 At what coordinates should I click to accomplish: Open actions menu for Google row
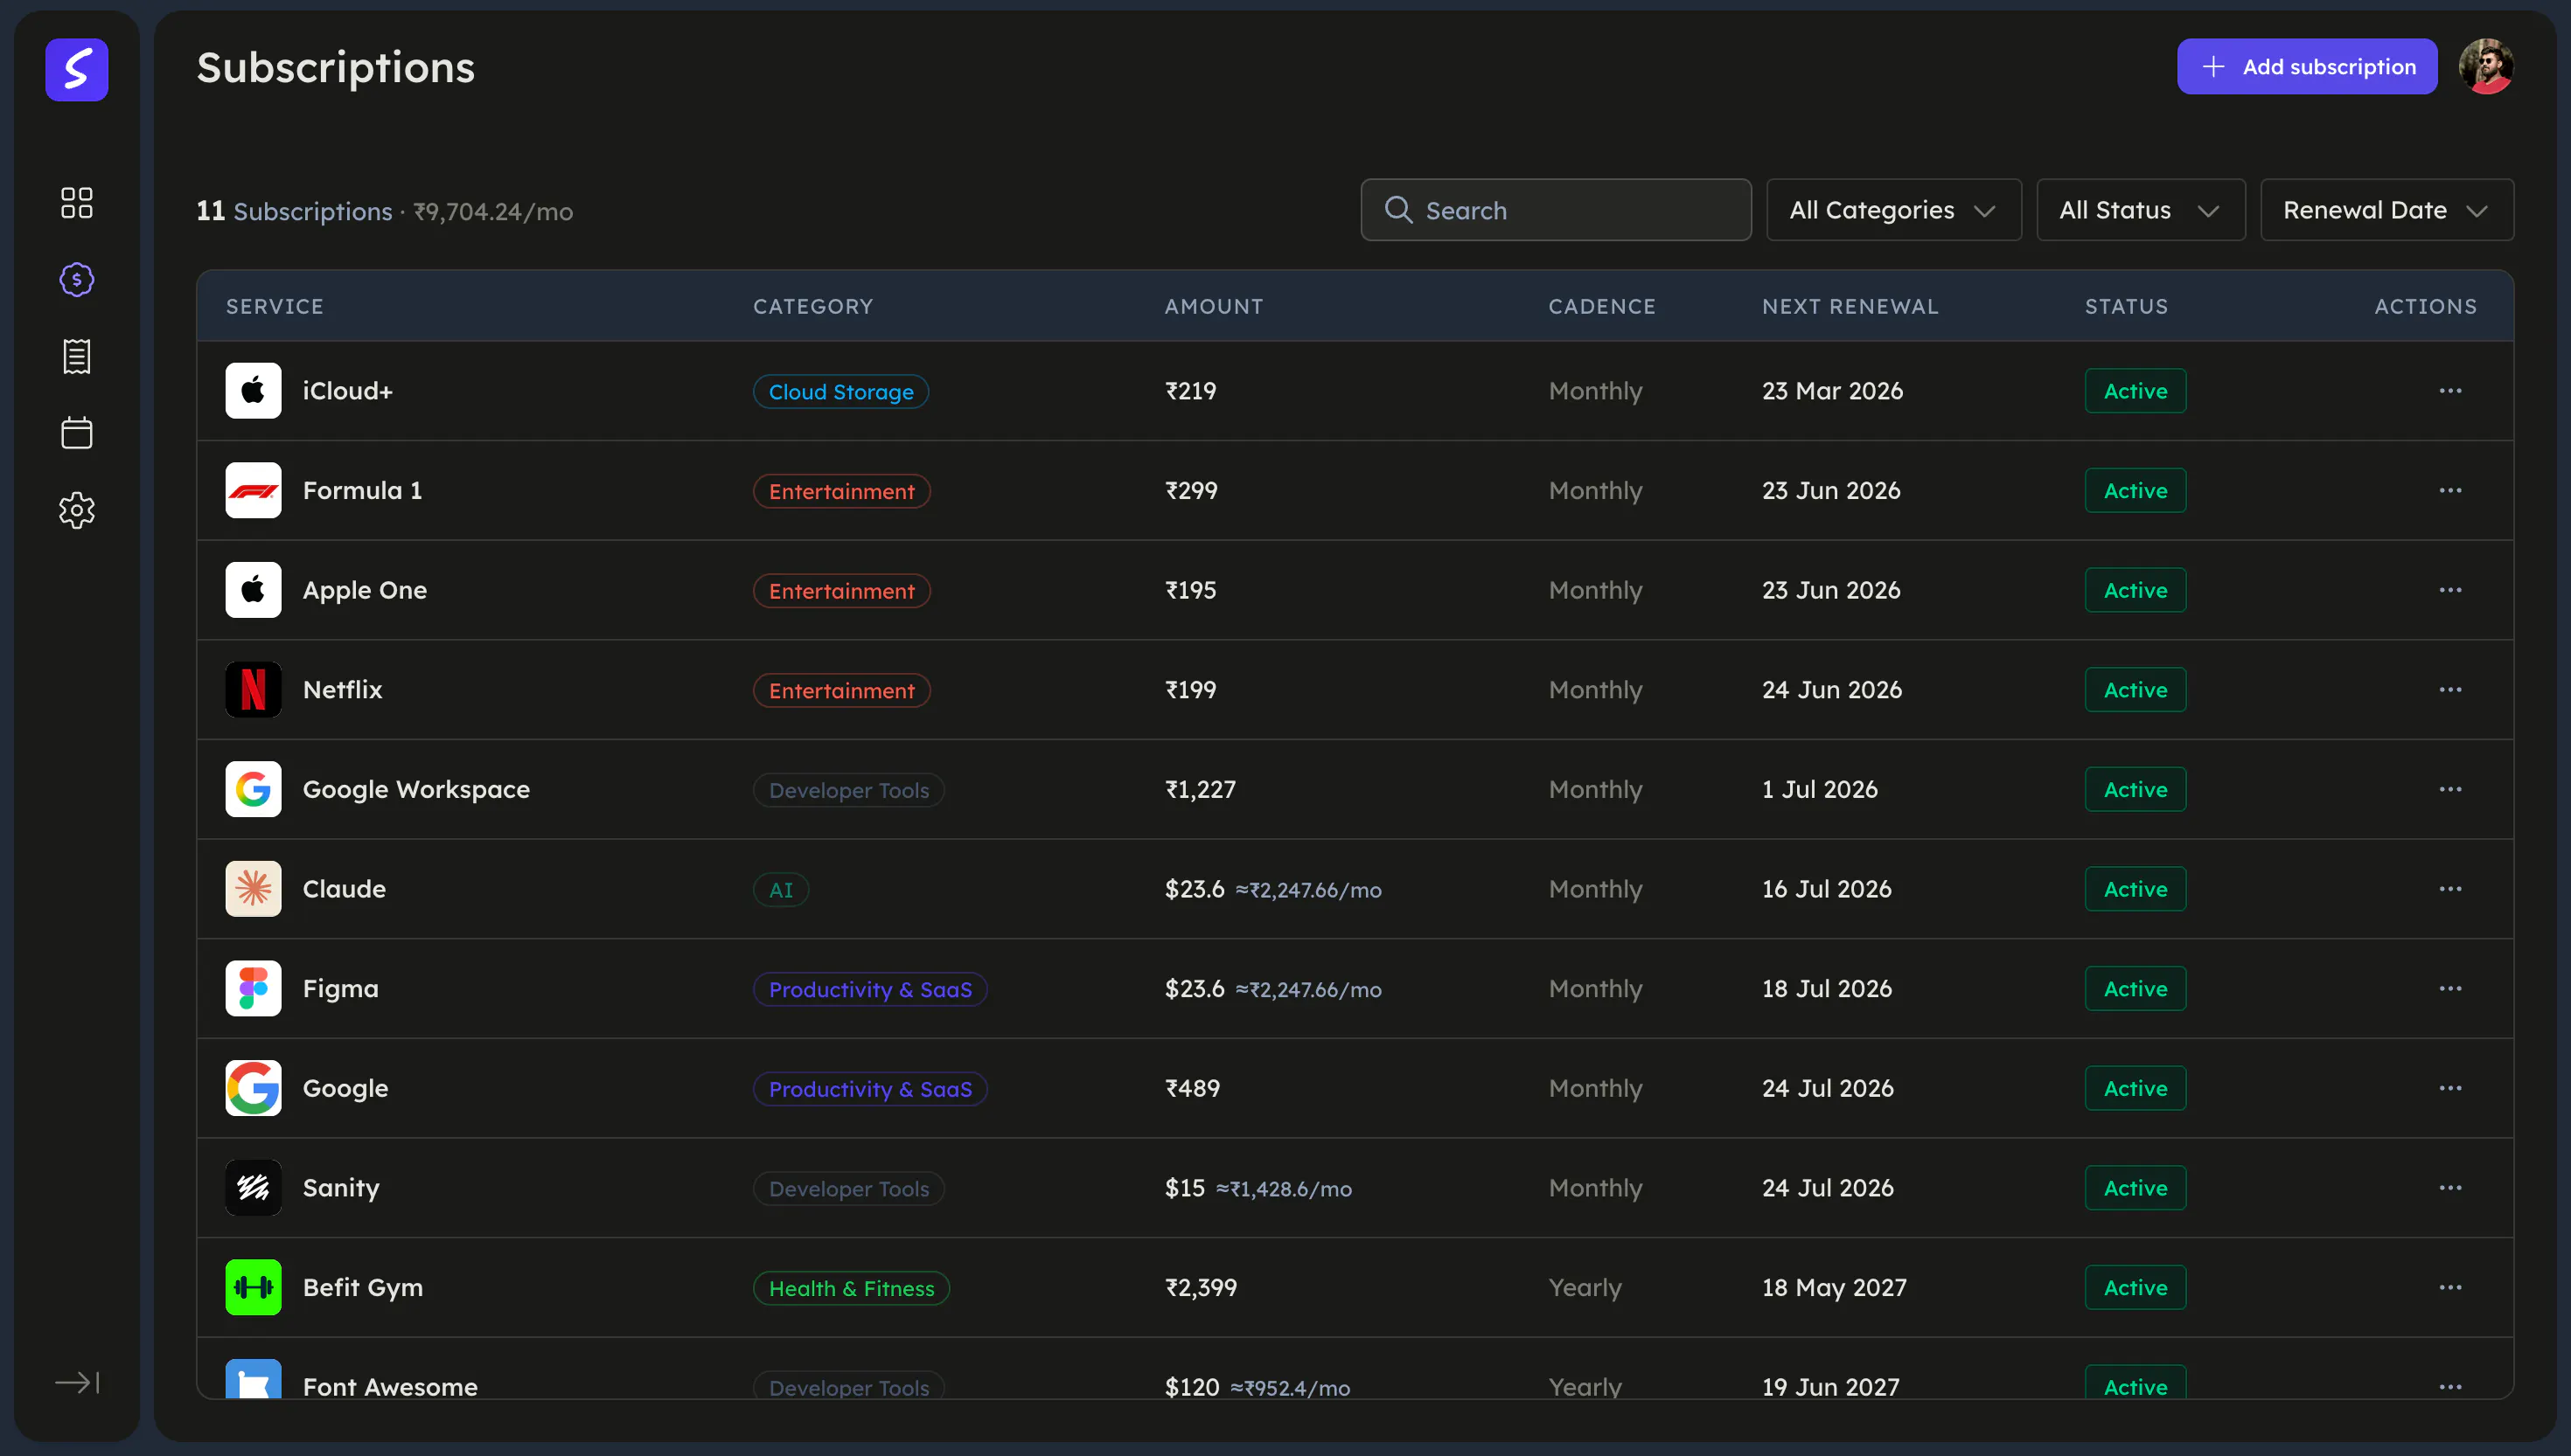(2450, 1088)
